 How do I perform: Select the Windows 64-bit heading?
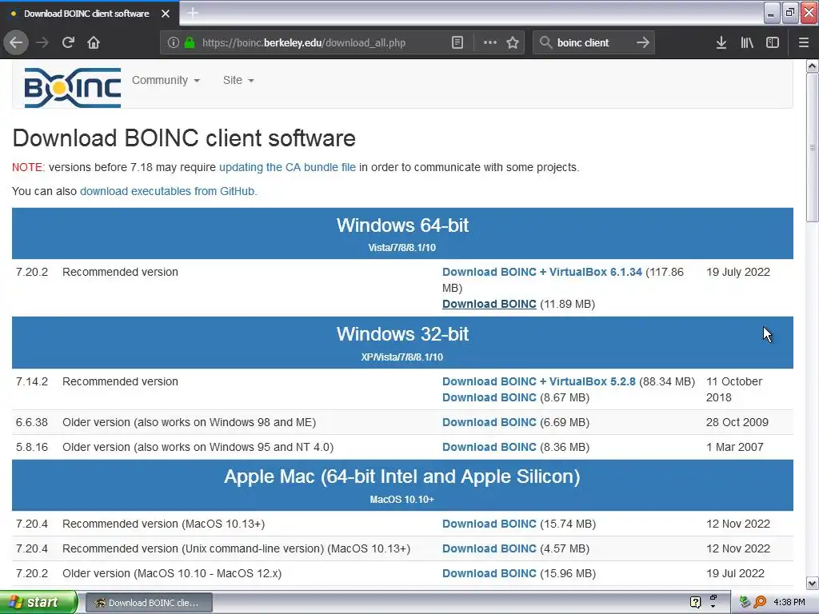(x=403, y=225)
